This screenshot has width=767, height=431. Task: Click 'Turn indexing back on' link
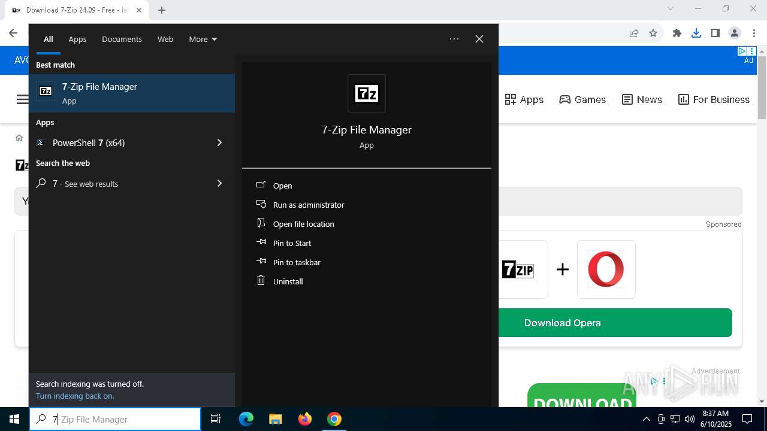pyautogui.click(x=75, y=396)
